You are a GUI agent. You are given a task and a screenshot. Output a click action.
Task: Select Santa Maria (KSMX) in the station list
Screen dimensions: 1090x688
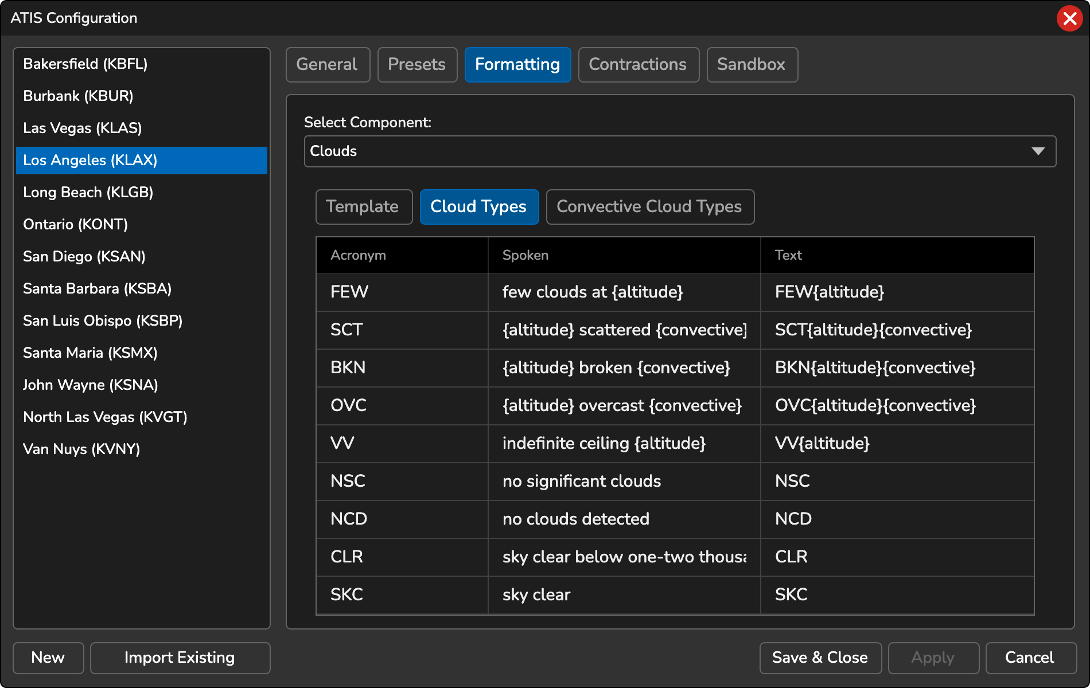point(142,353)
